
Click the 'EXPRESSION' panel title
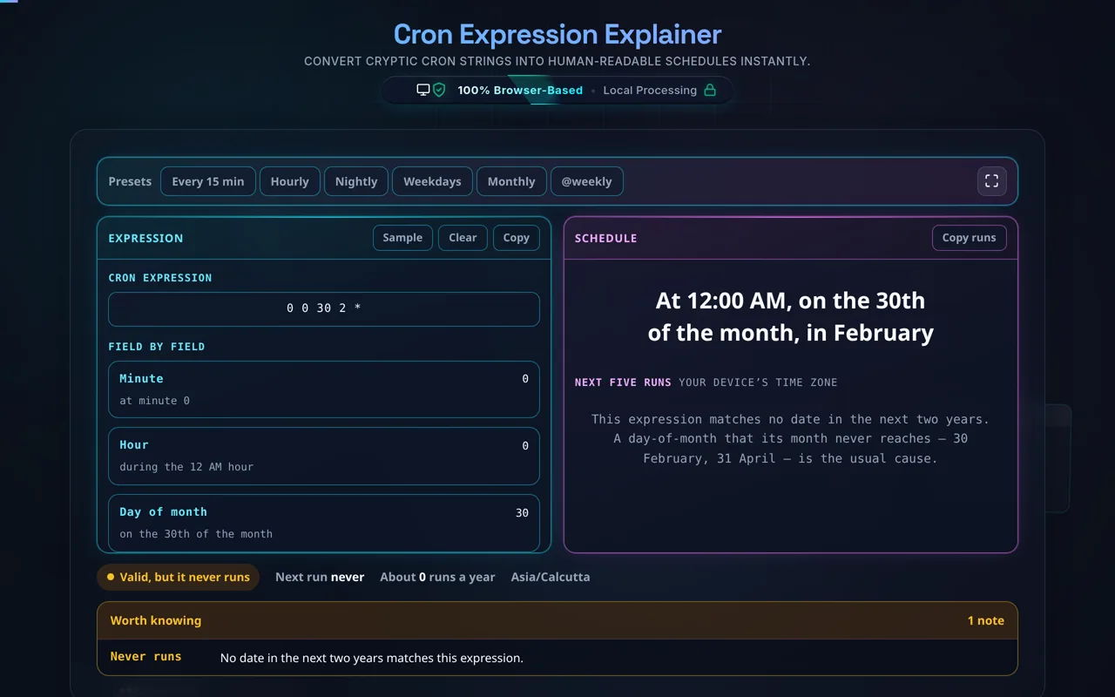click(x=145, y=238)
